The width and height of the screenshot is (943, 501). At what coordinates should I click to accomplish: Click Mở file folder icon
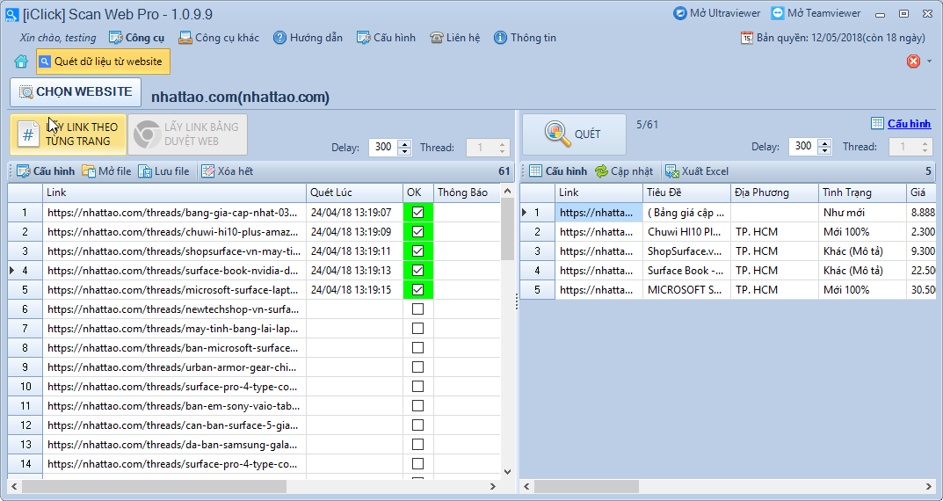[x=89, y=171]
